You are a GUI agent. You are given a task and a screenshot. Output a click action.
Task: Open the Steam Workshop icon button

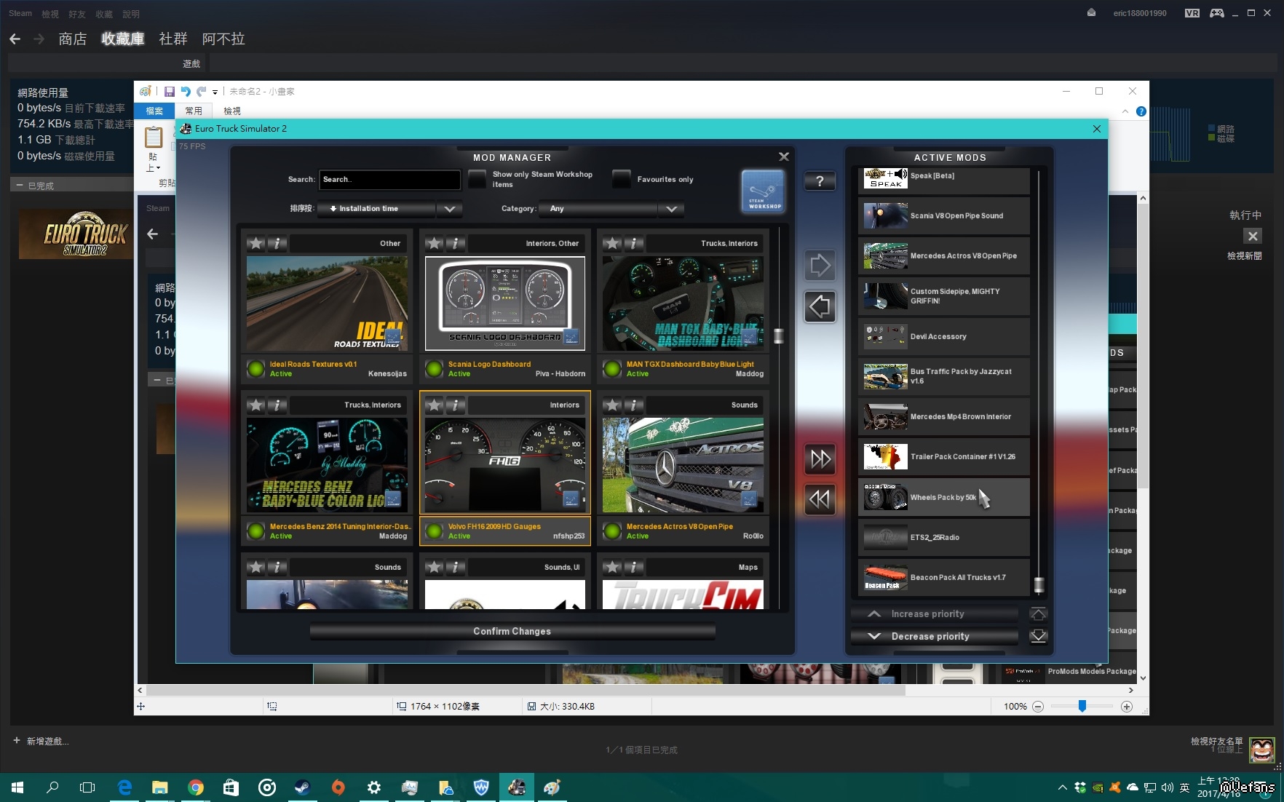[x=763, y=191]
